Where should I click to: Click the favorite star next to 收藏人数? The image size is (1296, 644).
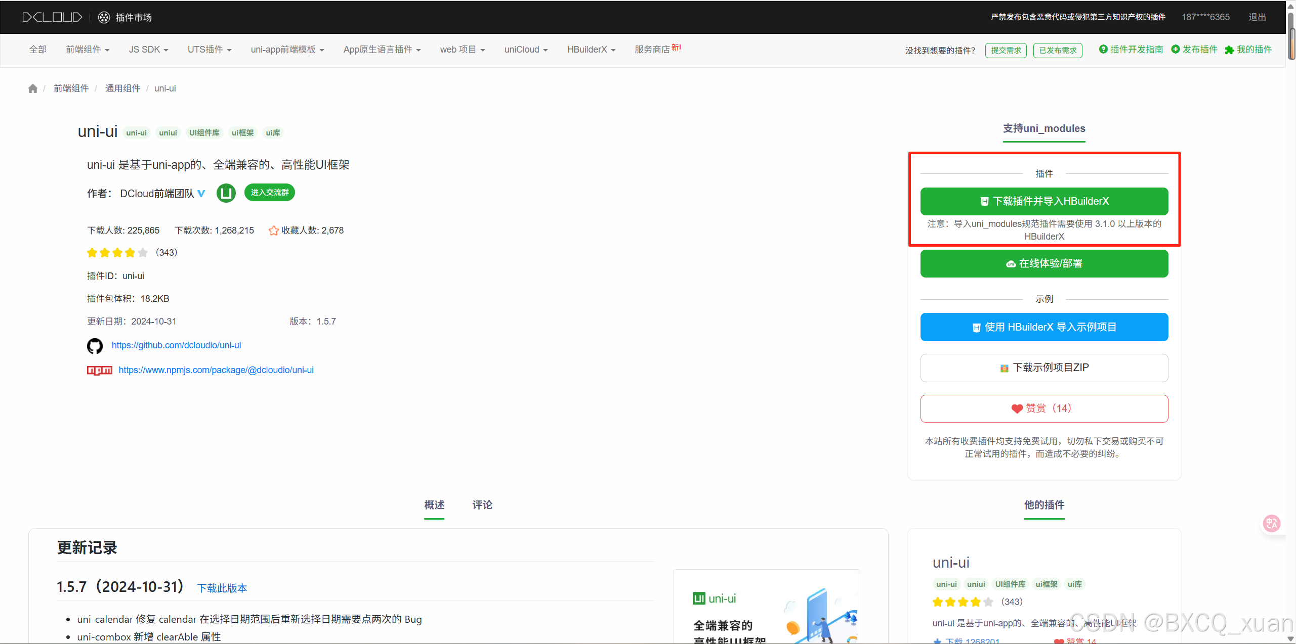click(x=274, y=231)
